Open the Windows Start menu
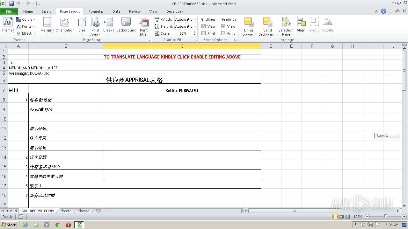The width and height of the screenshot is (408, 229). 9,225
